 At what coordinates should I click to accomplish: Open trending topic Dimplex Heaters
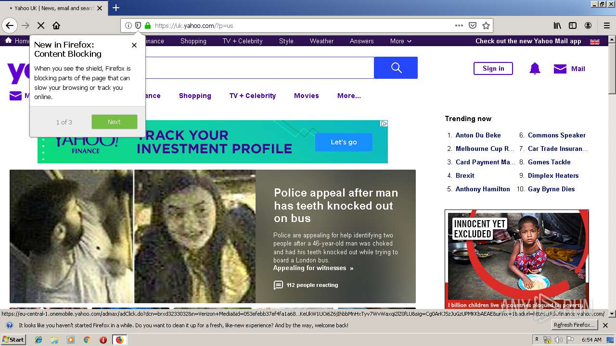(553, 175)
